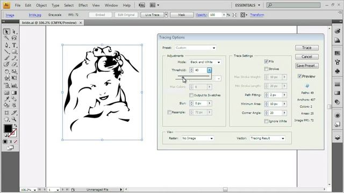Open the File menu

click(18, 5)
